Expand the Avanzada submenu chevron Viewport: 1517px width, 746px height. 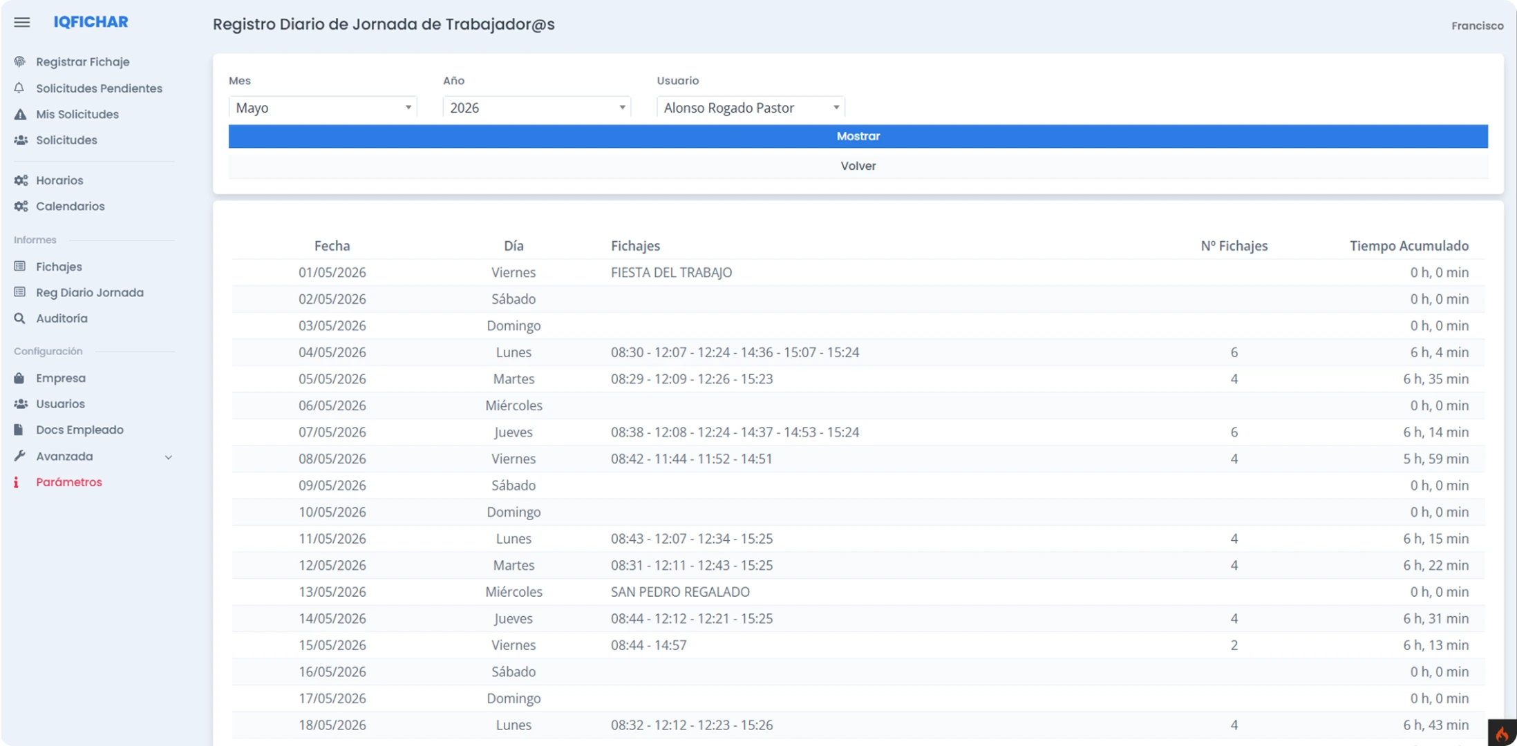[169, 457]
